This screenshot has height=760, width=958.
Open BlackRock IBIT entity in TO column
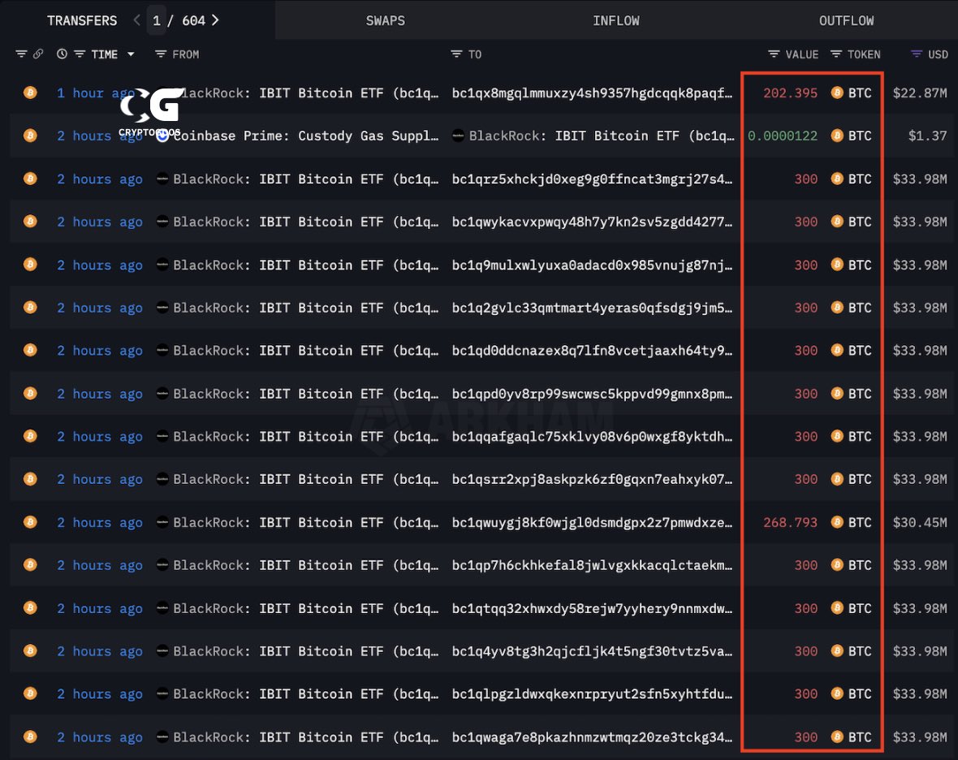pyautogui.click(x=602, y=136)
